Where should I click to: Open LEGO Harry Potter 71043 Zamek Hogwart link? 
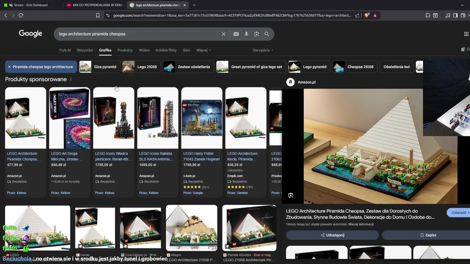(x=202, y=156)
